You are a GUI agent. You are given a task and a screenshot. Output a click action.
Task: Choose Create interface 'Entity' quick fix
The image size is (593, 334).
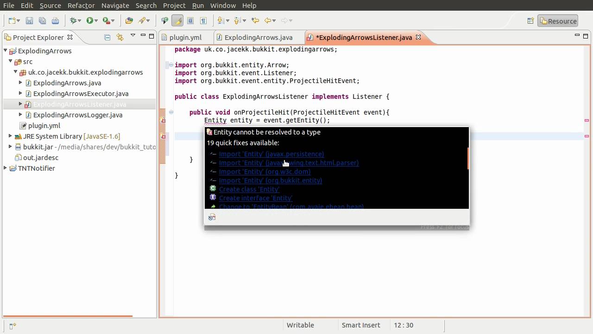click(256, 198)
